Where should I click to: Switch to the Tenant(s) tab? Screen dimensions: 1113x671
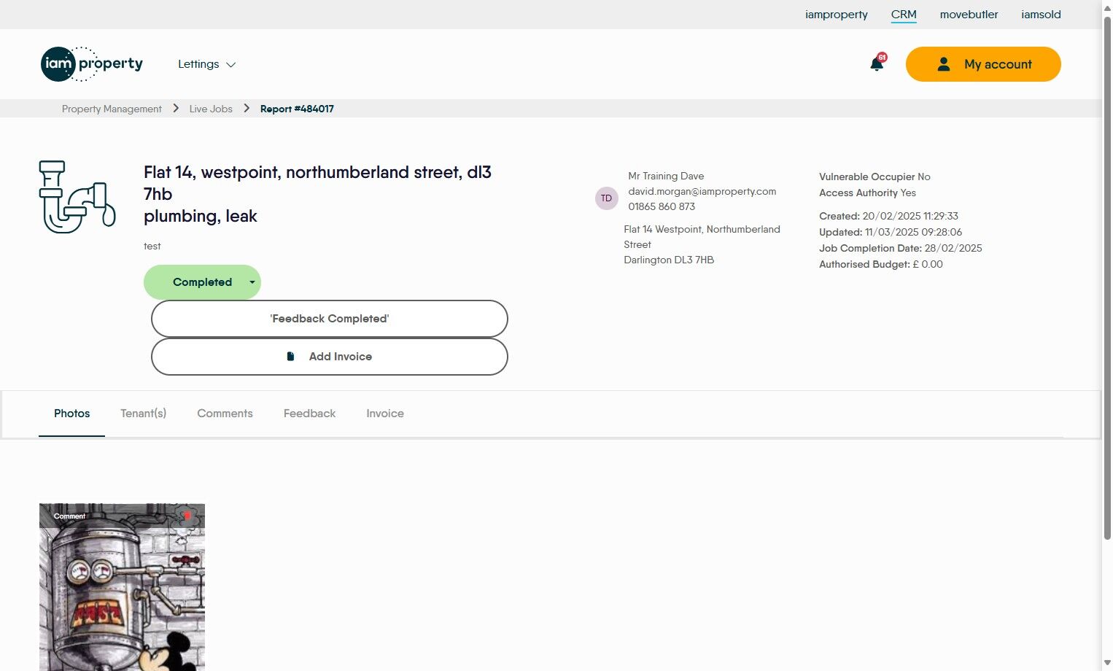pos(144,414)
